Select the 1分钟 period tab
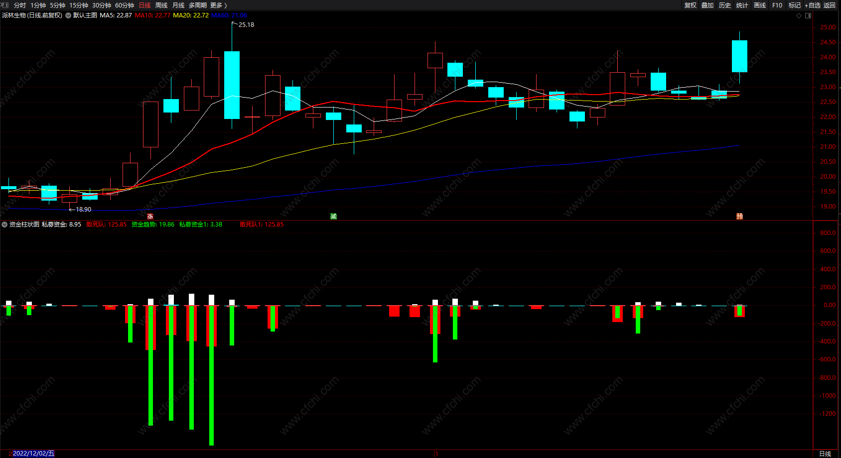 (38, 5)
